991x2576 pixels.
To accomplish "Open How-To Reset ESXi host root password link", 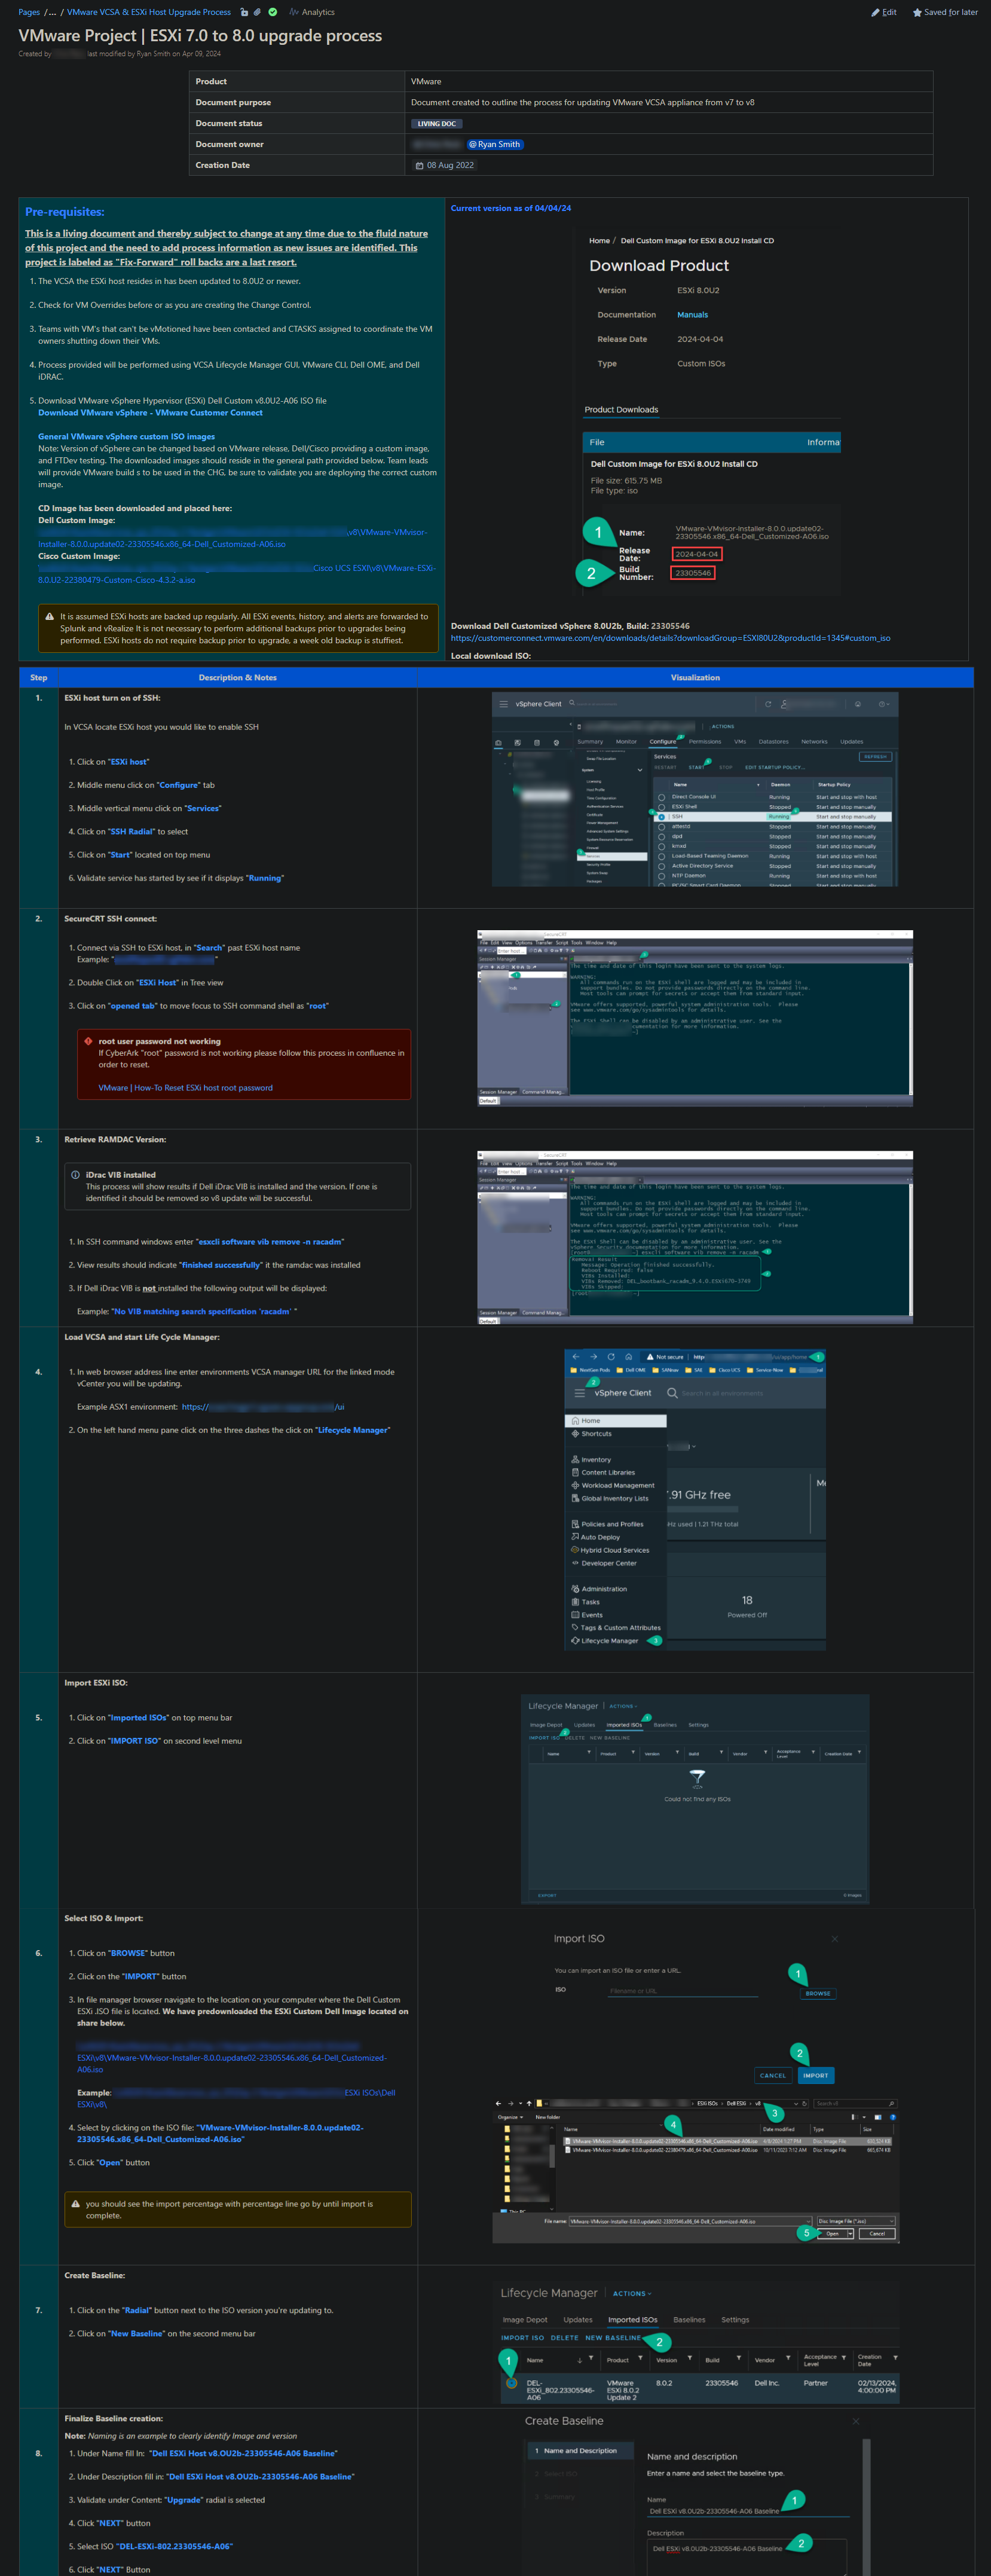I will [x=185, y=1088].
